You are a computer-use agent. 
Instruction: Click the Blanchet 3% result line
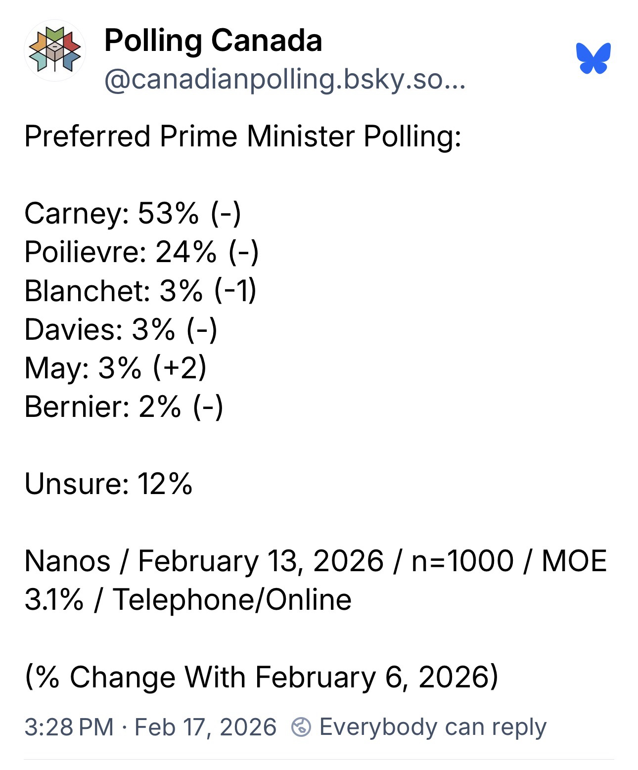(140, 291)
